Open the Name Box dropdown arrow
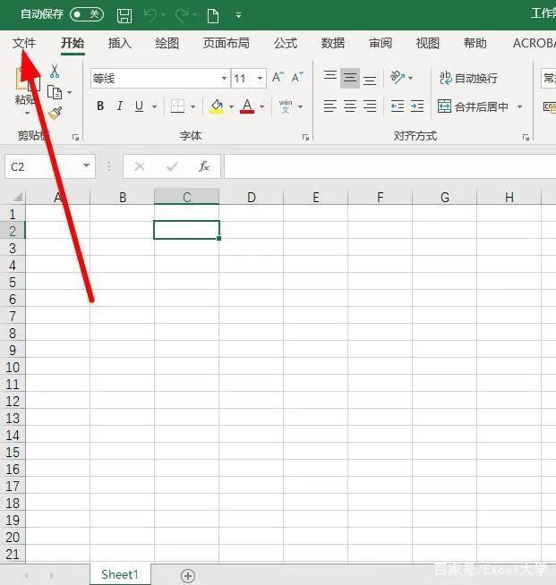556x585 pixels. point(87,166)
